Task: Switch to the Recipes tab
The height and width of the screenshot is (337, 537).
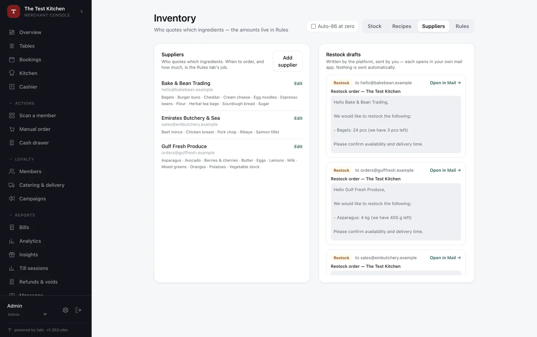Action: 402,26
